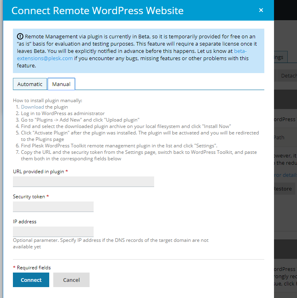Viewport: 297px width, 298px height.
Task: Click the IP address input field
Action: pyautogui.click(x=53, y=232)
